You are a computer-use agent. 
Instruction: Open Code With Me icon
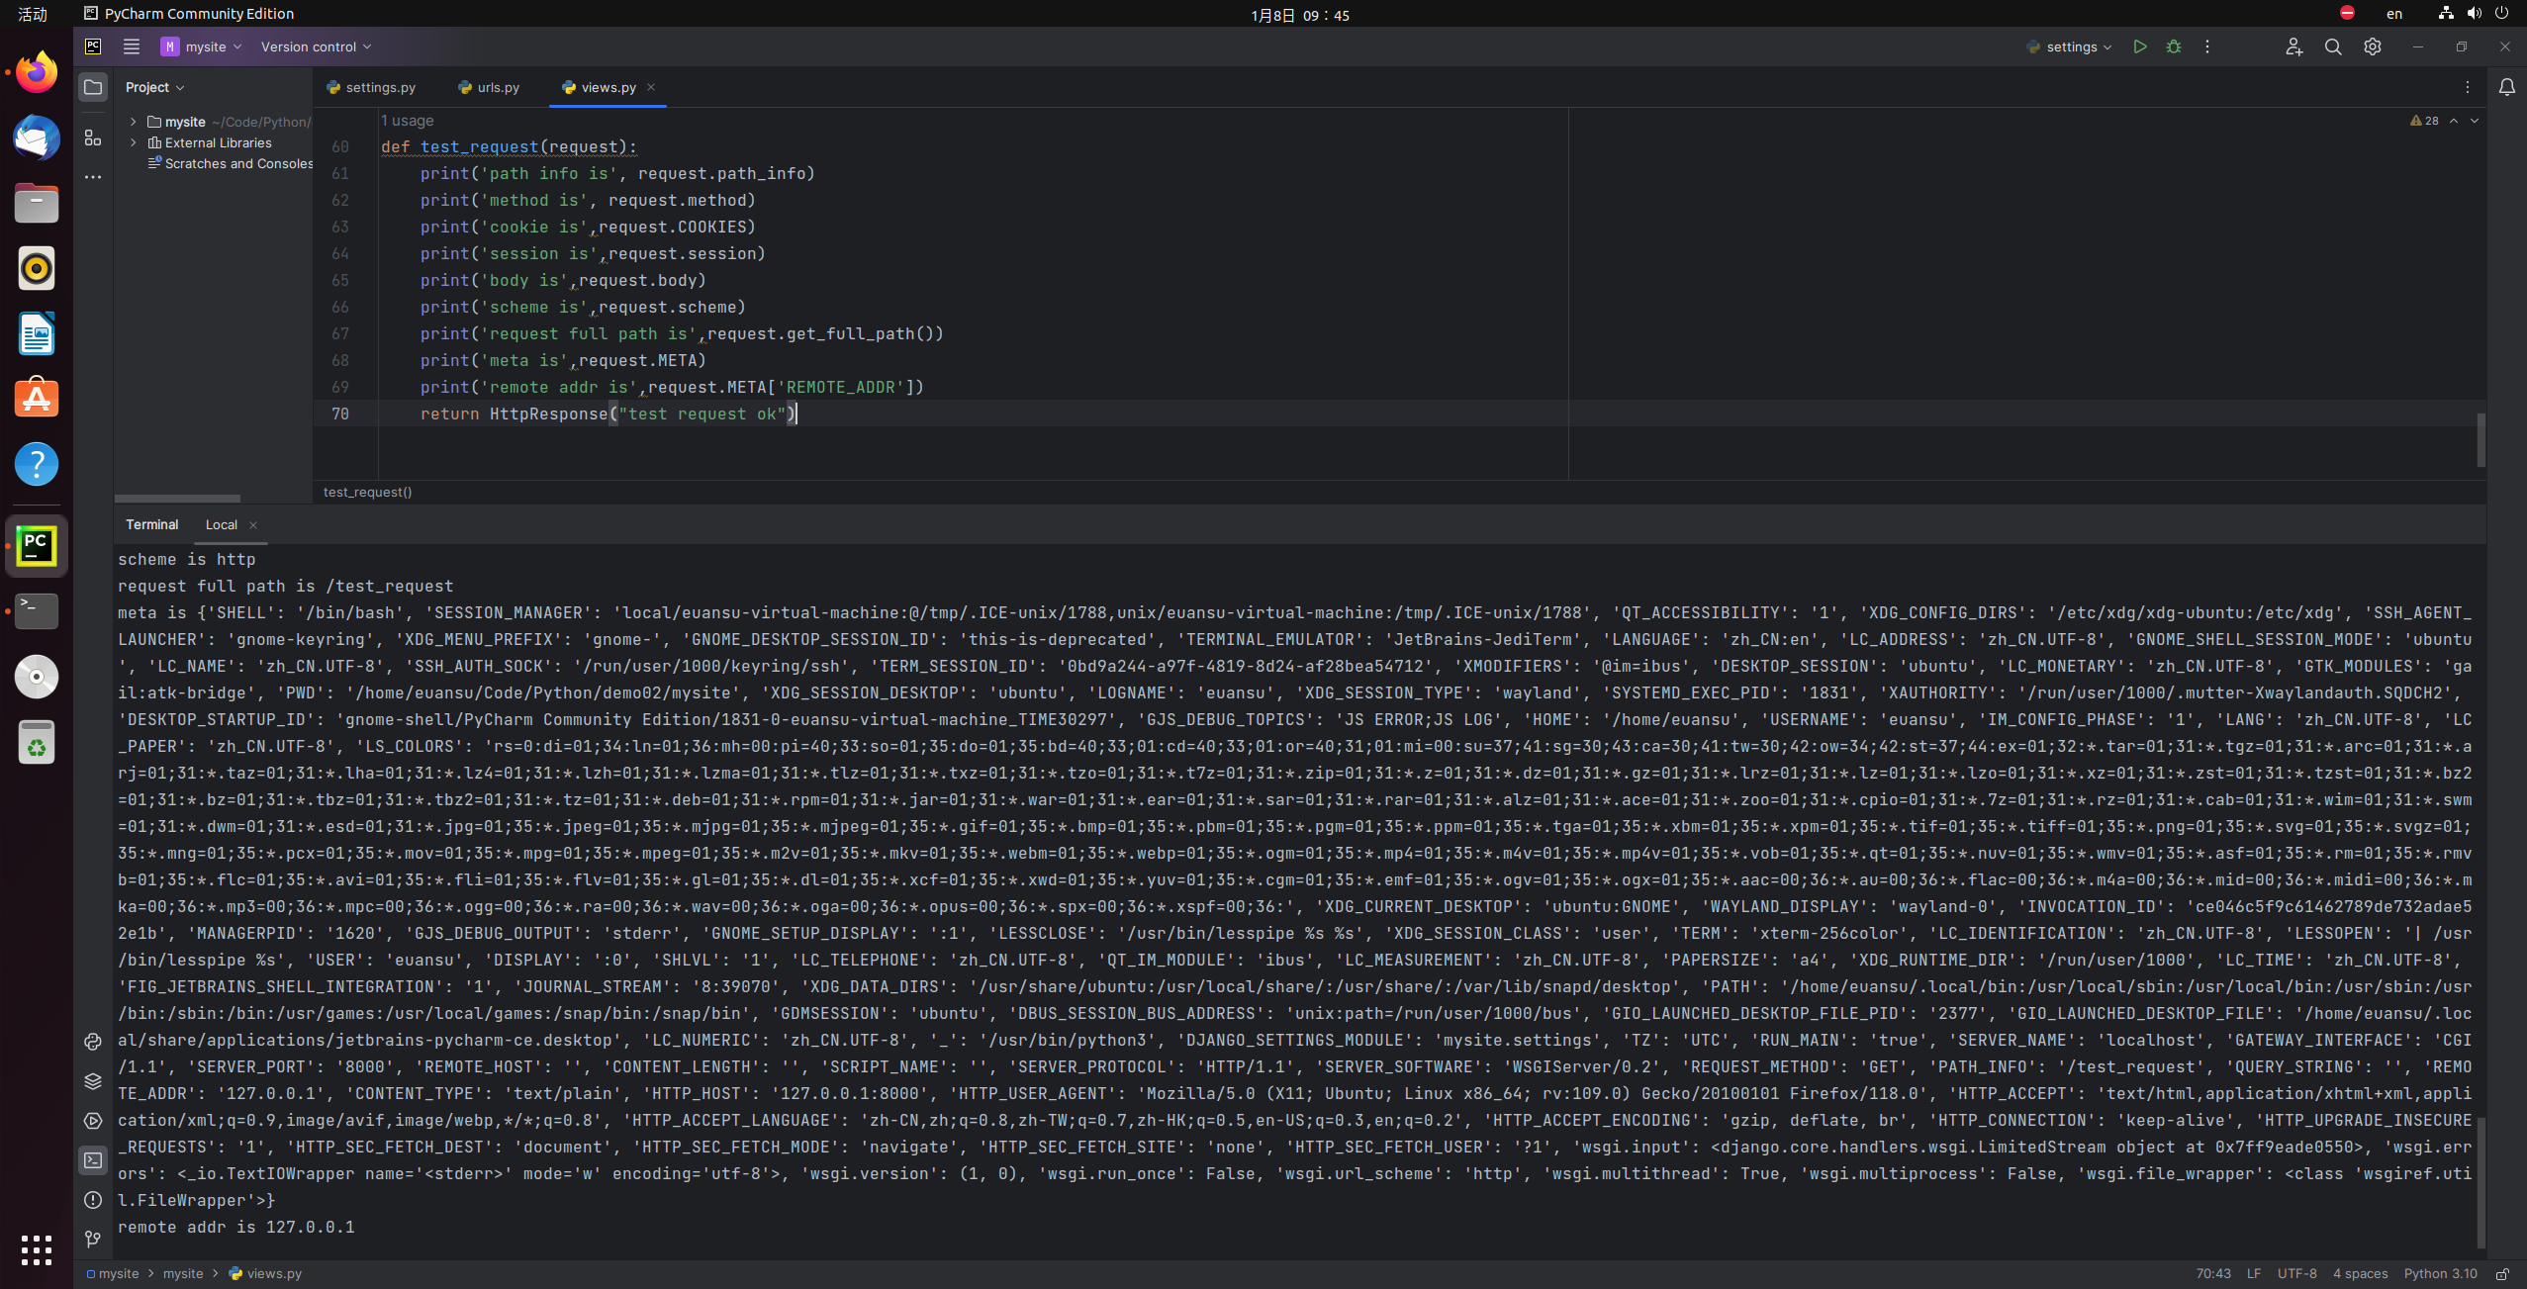coord(2293,46)
